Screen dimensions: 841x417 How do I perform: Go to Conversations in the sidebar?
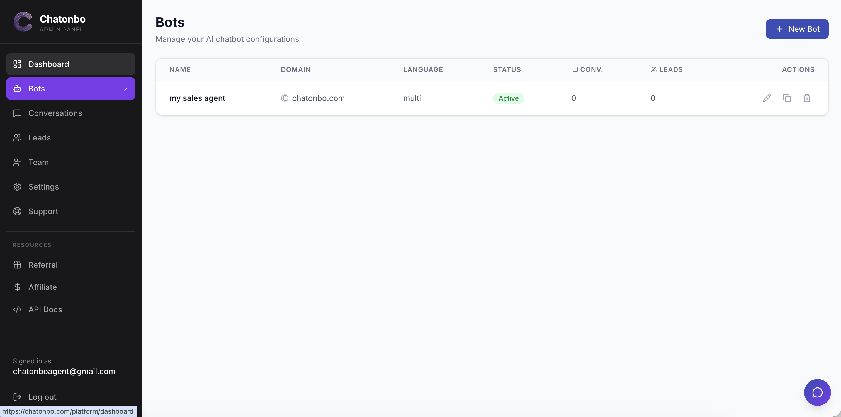tap(55, 113)
